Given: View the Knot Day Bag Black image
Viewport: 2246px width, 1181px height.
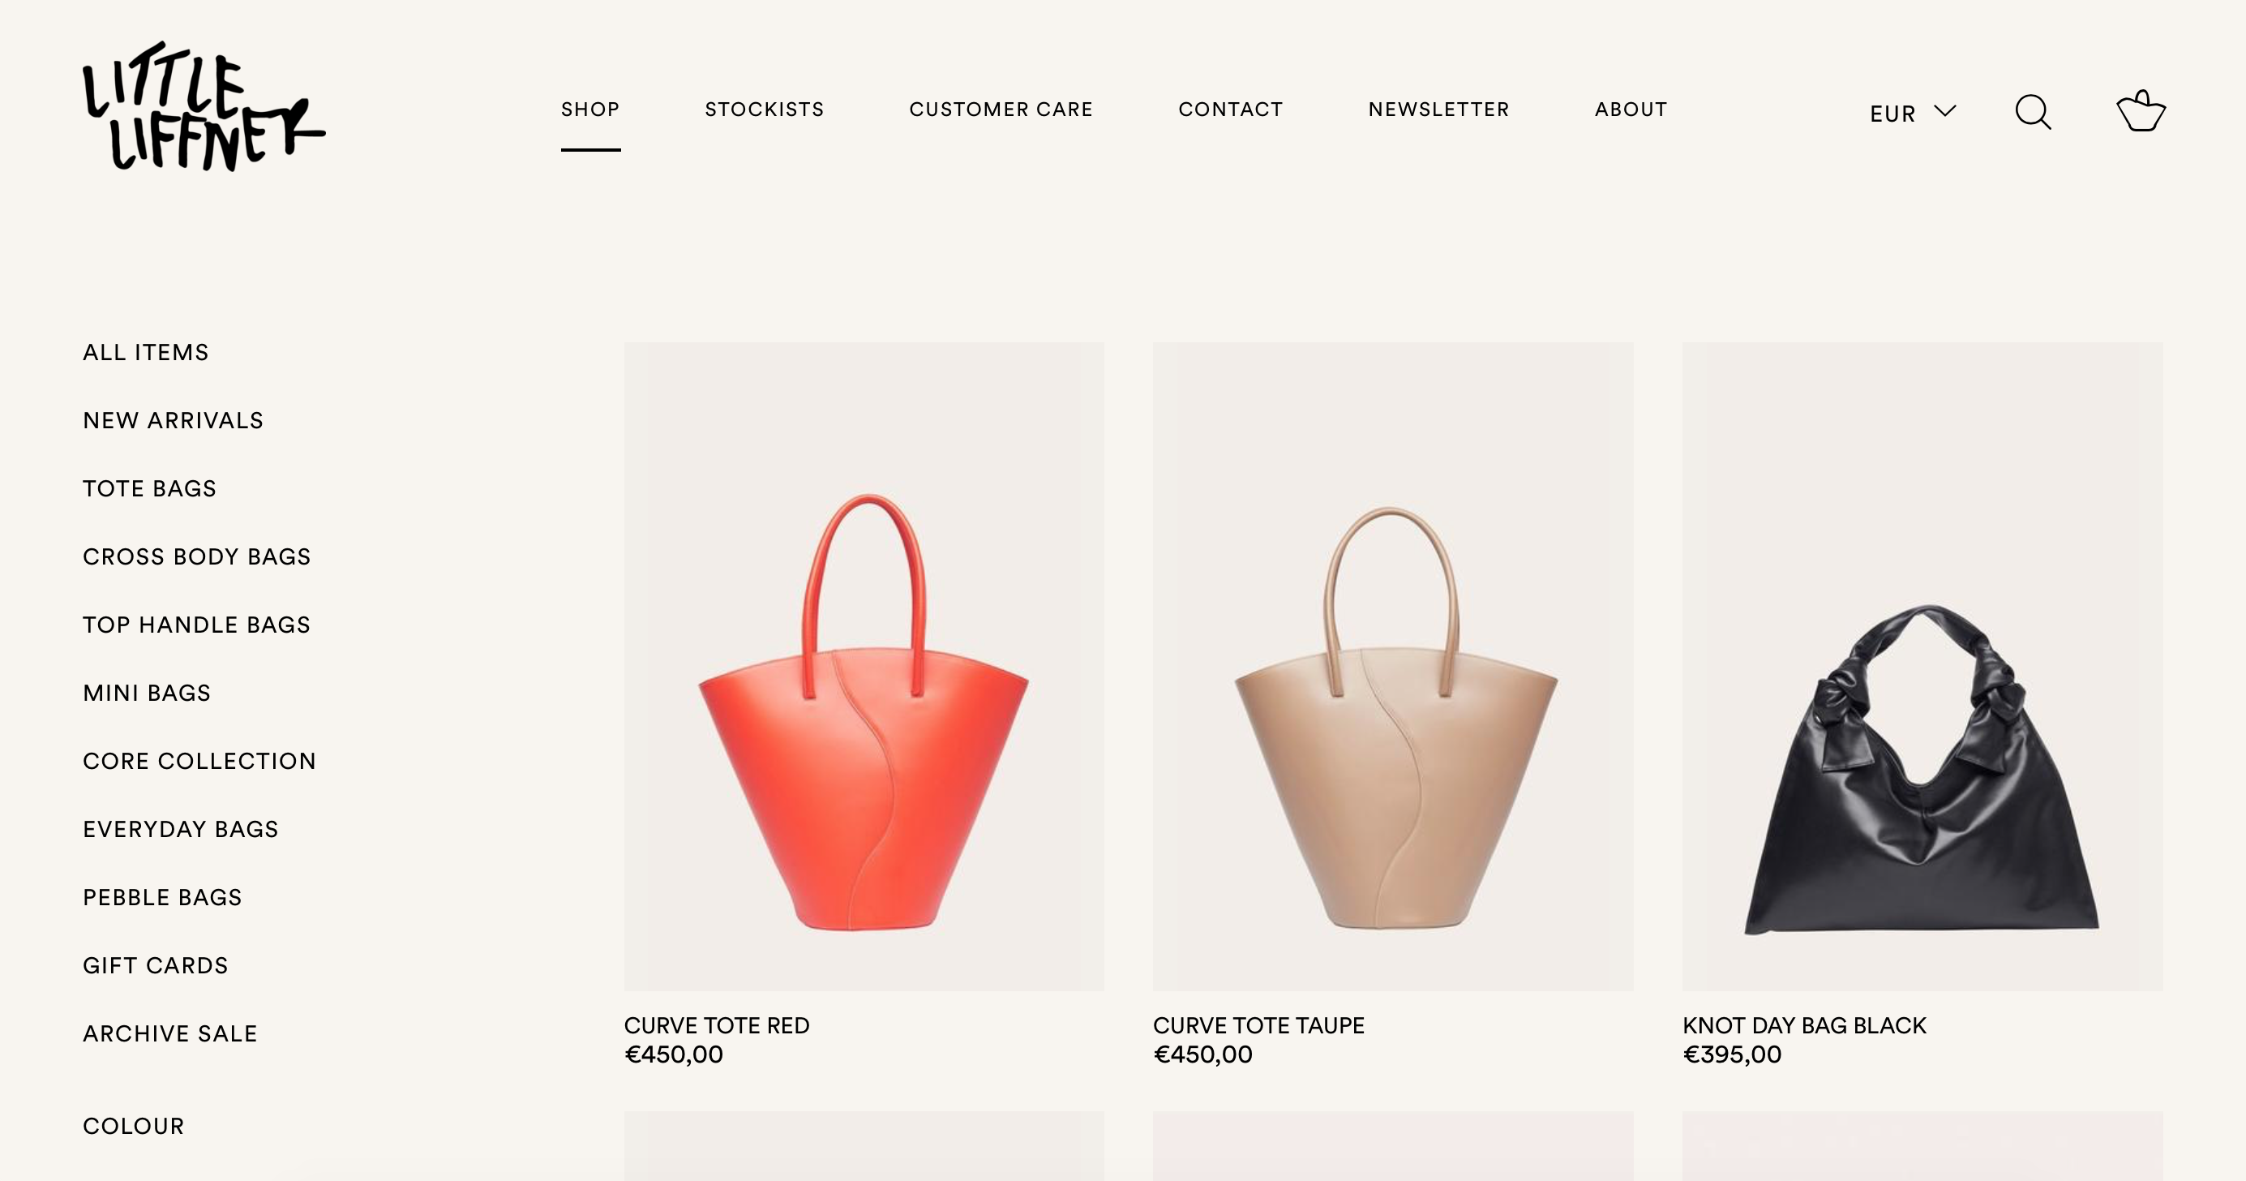Looking at the screenshot, I should (x=1922, y=667).
